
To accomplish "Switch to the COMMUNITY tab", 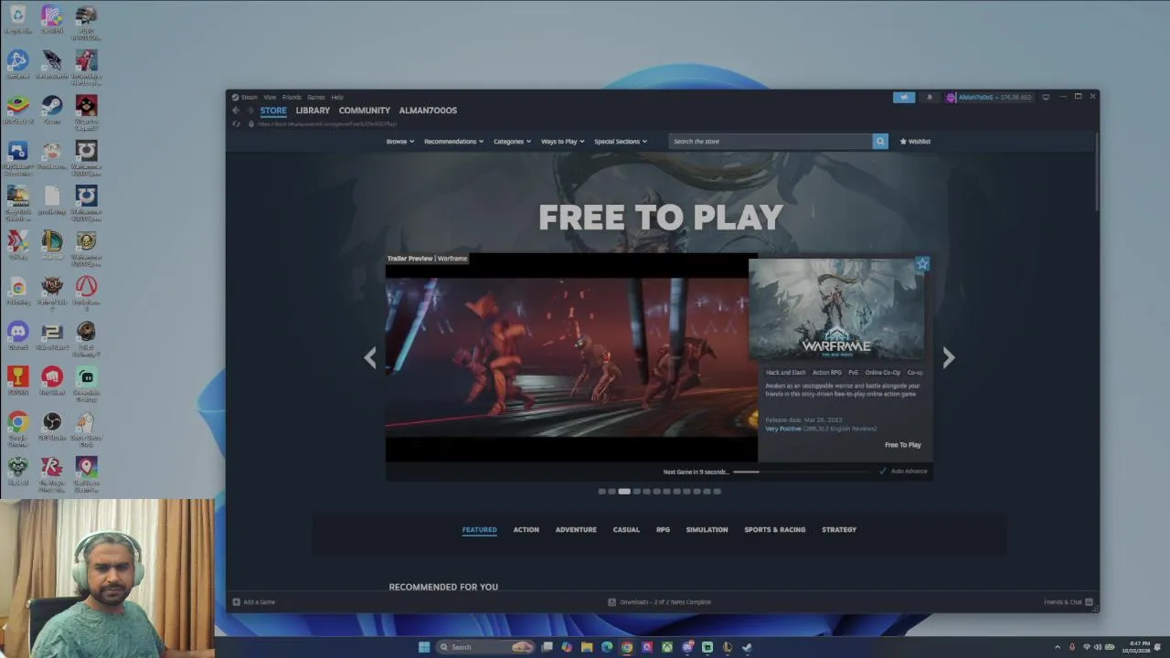I will [x=365, y=111].
